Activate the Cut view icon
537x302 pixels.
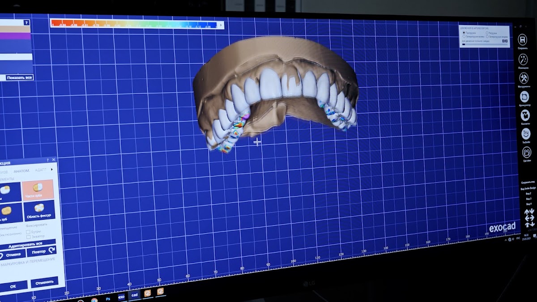click(527, 152)
